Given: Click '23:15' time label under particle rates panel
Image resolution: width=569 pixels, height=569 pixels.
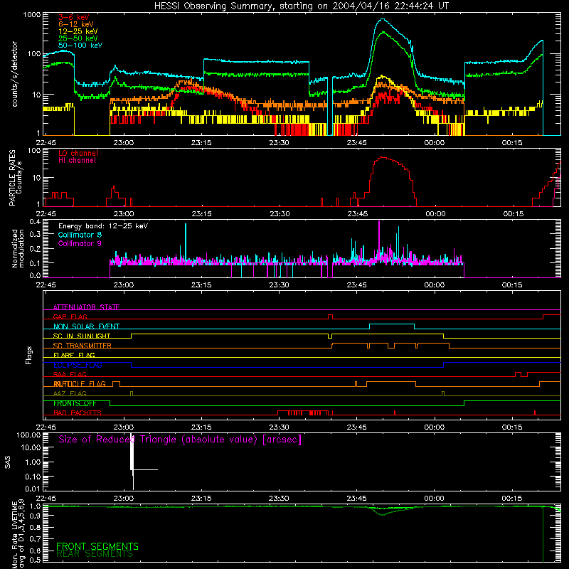Looking at the screenshot, I should coord(201,214).
